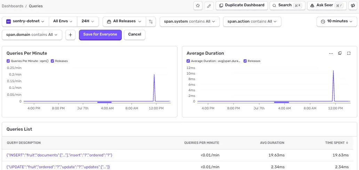Open the 10 minutes interval dropdown
The height and width of the screenshot is (170, 359).
(337, 21)
